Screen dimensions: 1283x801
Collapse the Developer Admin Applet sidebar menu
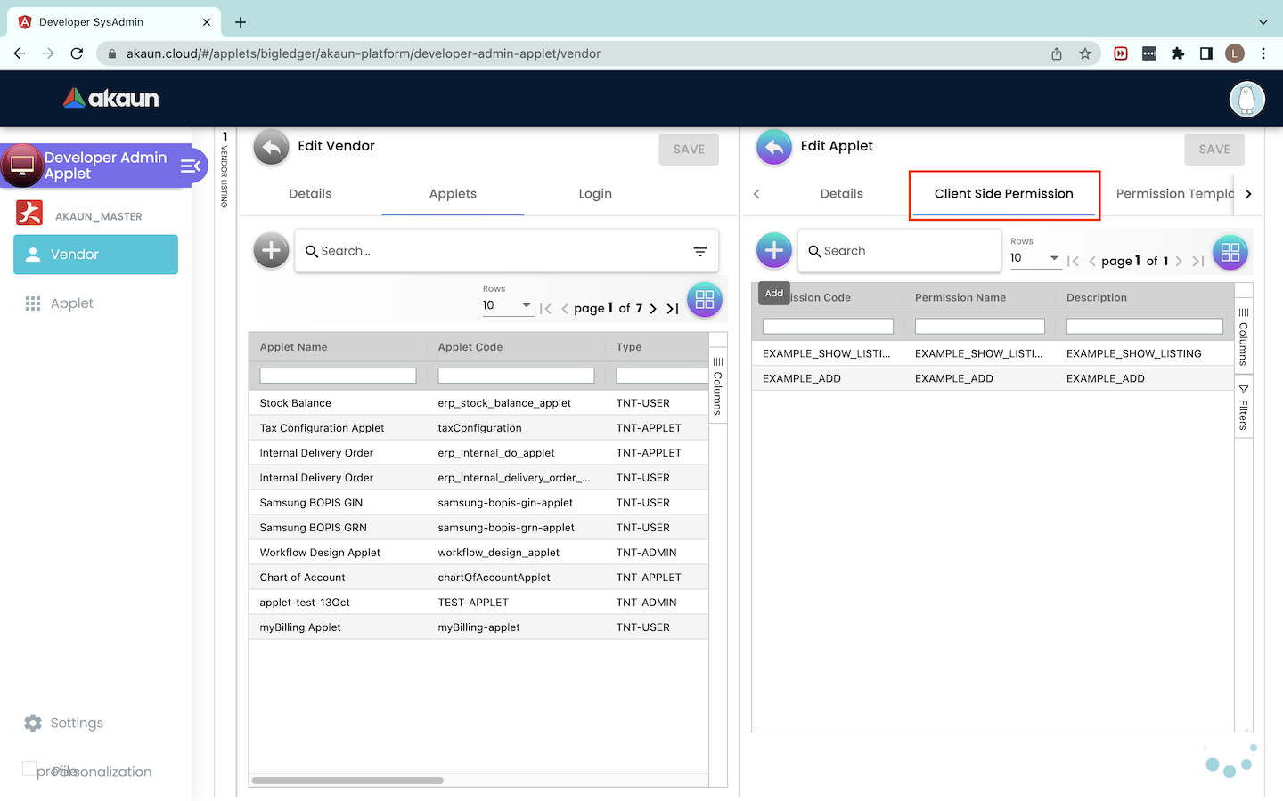[x=190, y=166]
